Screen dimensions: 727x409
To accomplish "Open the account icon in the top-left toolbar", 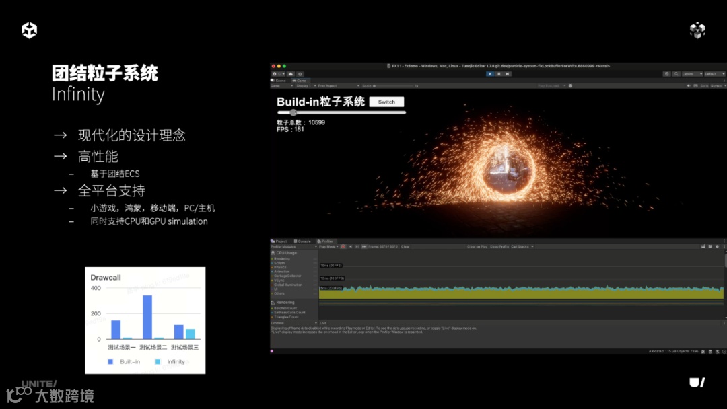I will coord(279,74).
